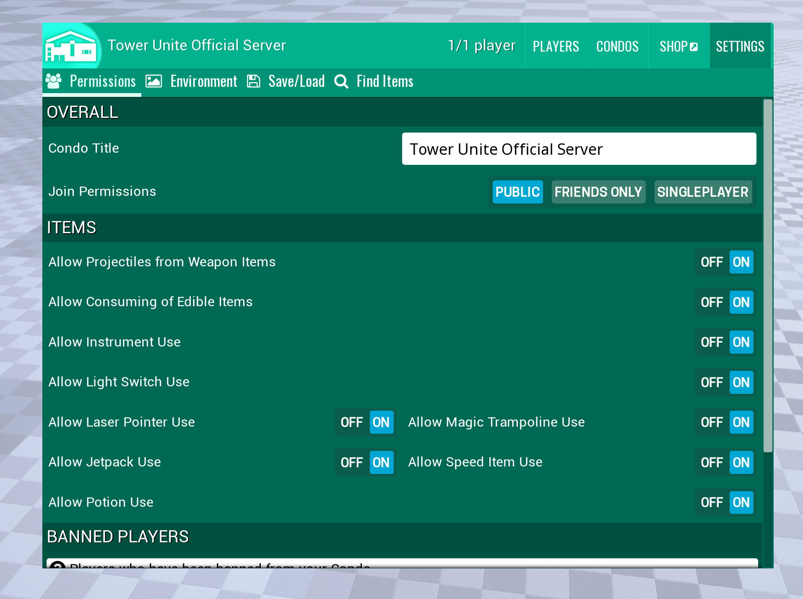Click the Save/Load floppy disk icon

coord(254,81)
